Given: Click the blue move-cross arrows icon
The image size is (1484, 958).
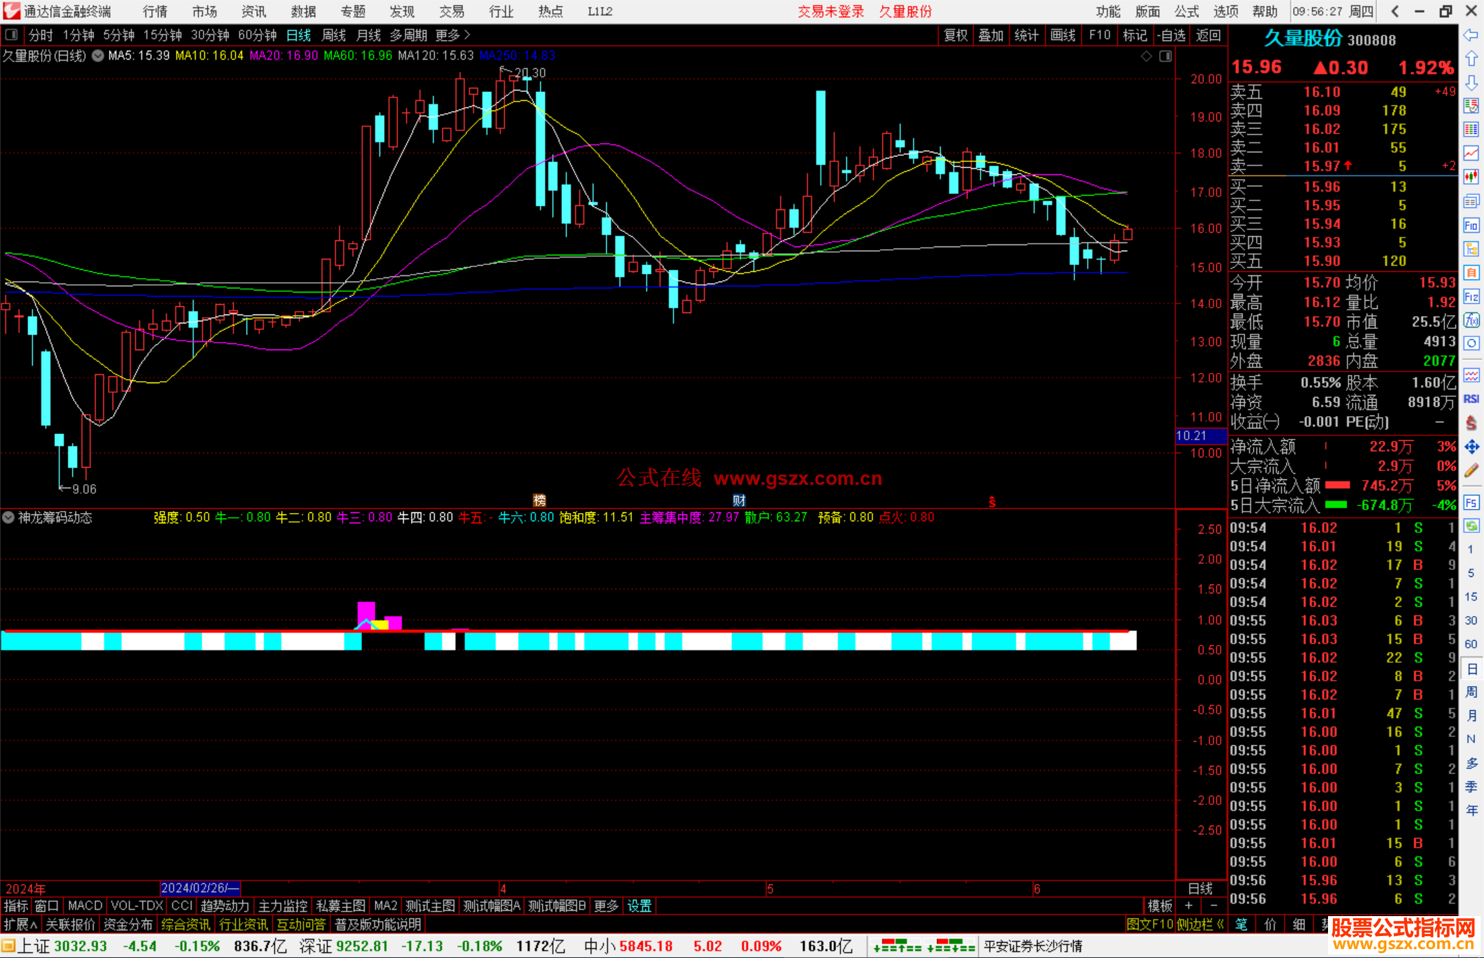Looking at the screenshot, I should point(1471,447).
